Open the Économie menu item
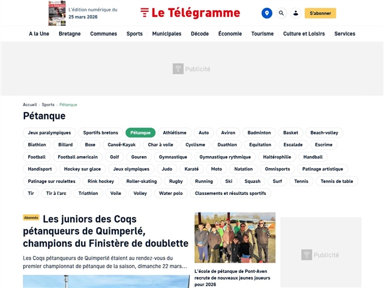Viewport: 384px width, 288px height. (x=230, y=34)
